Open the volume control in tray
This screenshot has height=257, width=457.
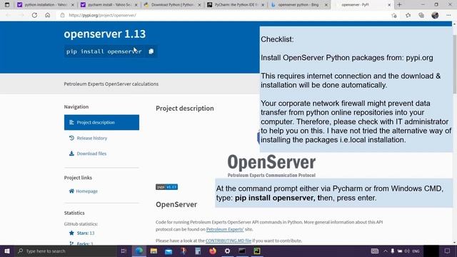[x=407, y=251]
